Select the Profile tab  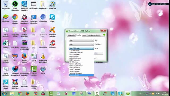click(79, 35)
